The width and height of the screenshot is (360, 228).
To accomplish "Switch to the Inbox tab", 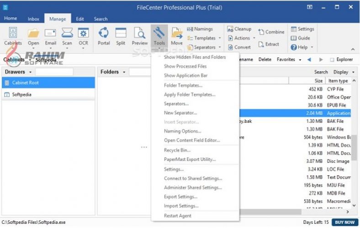I will 33,19.
